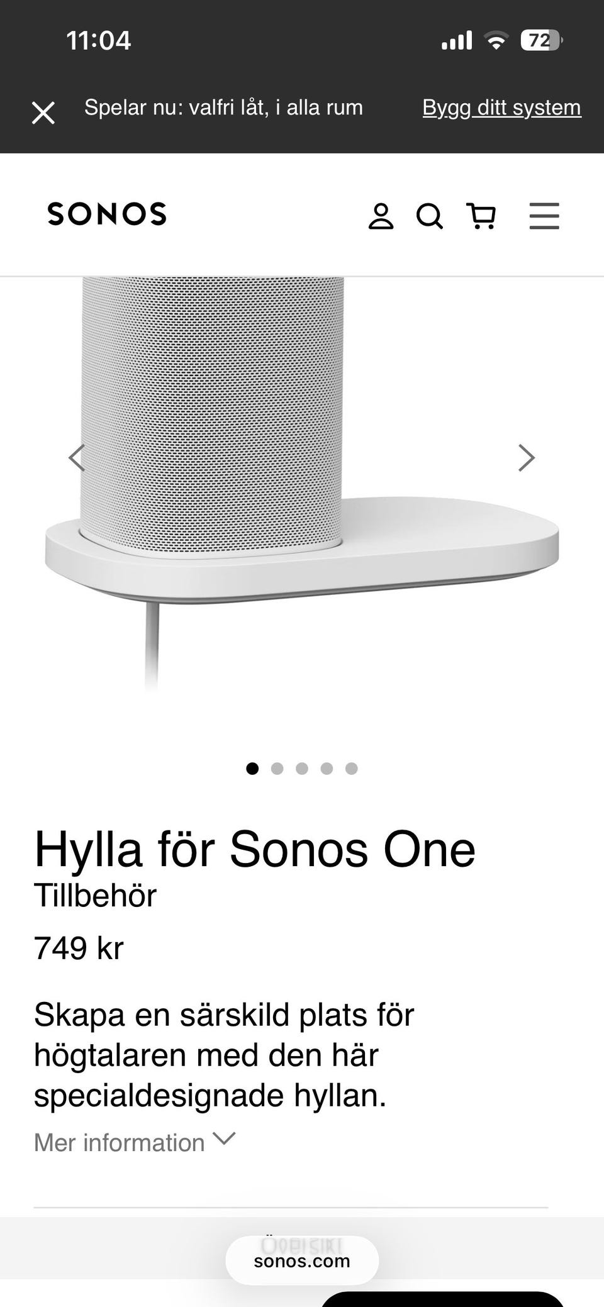Screen dimensions: 604x1307
Task: Show next product image
Action: tap(526, 457)
